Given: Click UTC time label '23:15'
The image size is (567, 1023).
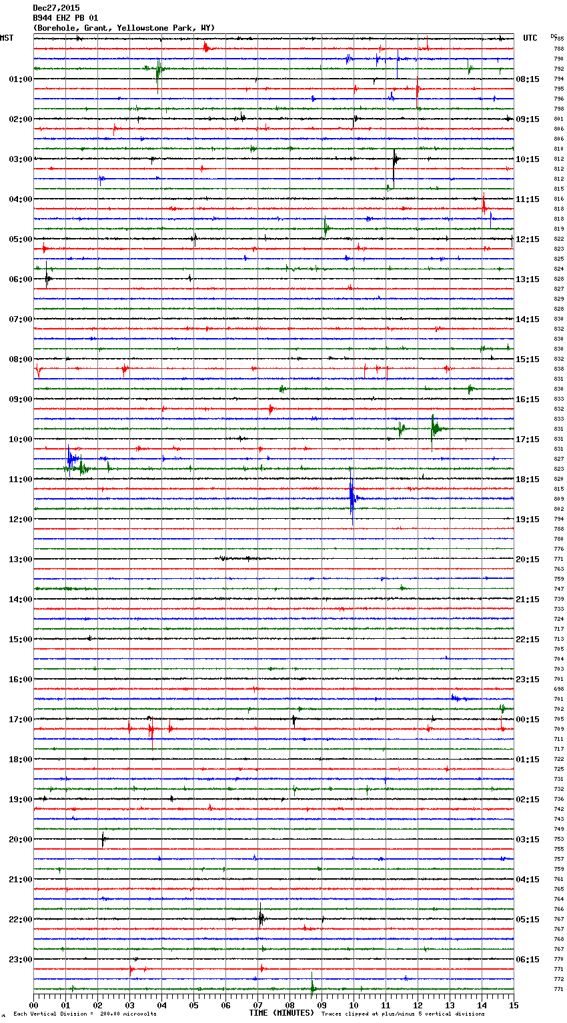Looking at the screenshot, I should (x=528, y=680).
